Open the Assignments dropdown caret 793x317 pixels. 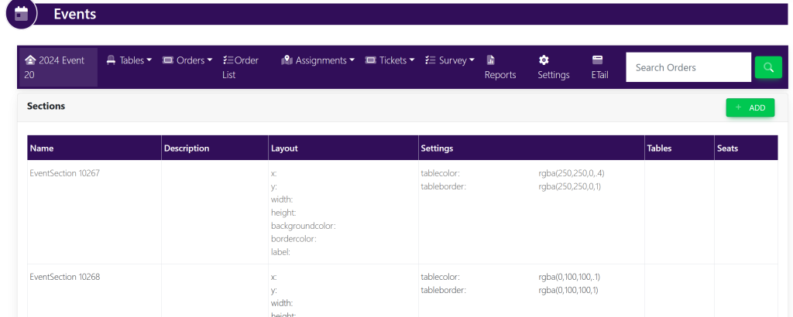(x=352, y=60)
